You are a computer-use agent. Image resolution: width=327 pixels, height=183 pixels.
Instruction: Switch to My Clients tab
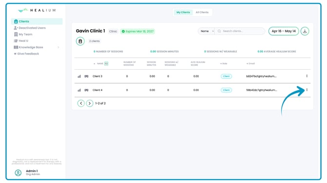click(183, 12)
